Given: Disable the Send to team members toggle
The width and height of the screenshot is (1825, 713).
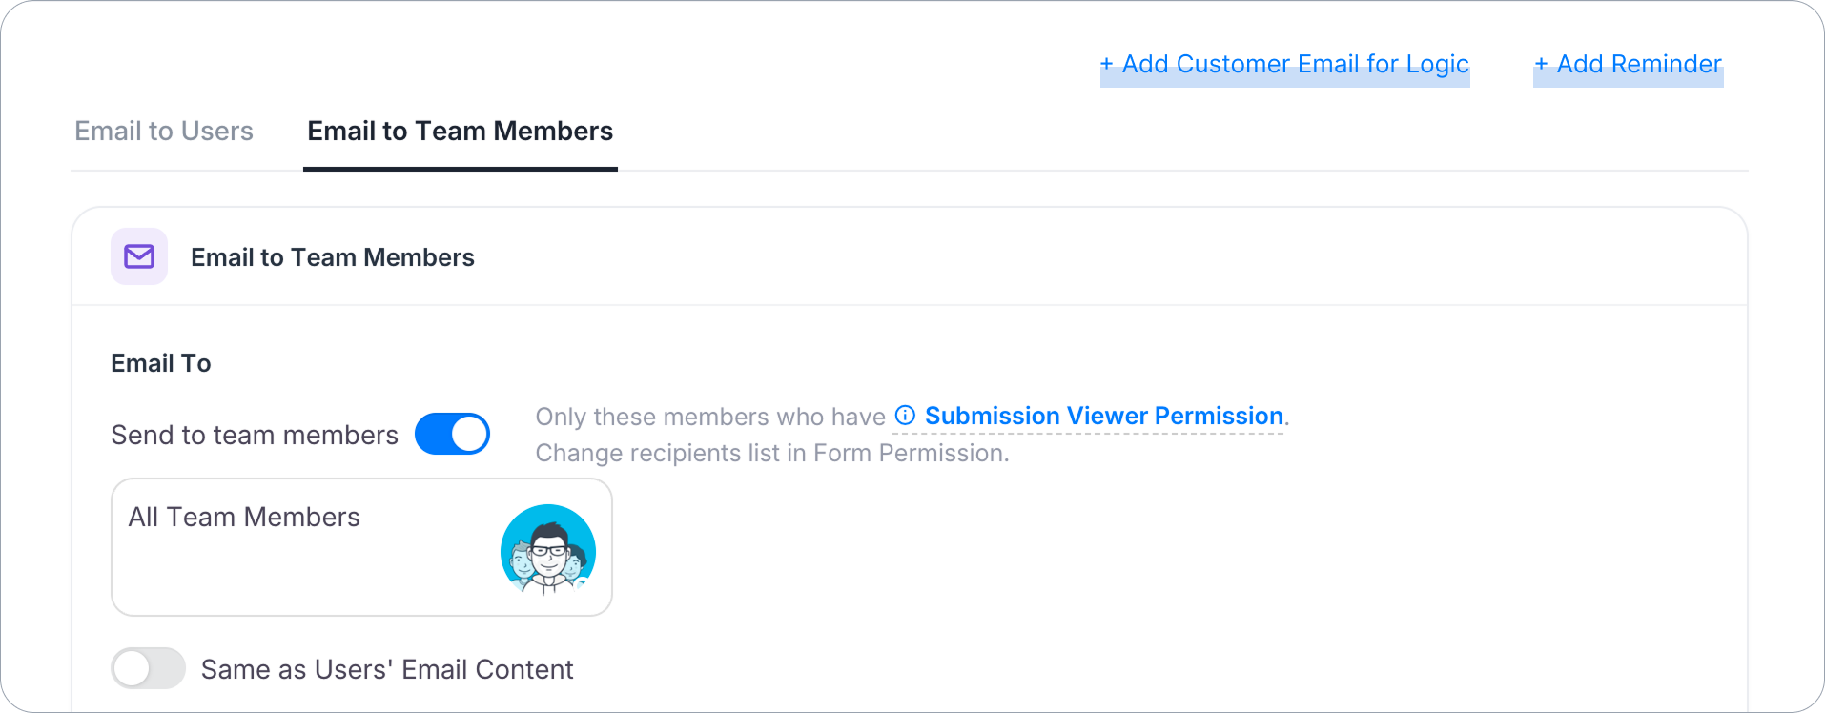Looking at the screenshot, I should coord(452,434).
